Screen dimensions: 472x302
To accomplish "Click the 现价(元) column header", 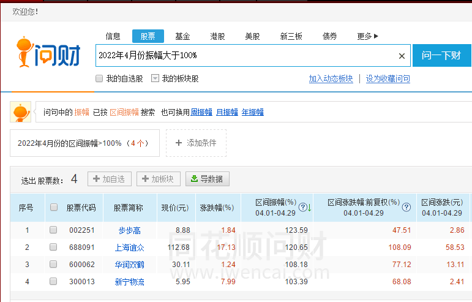I will [175, 208].
